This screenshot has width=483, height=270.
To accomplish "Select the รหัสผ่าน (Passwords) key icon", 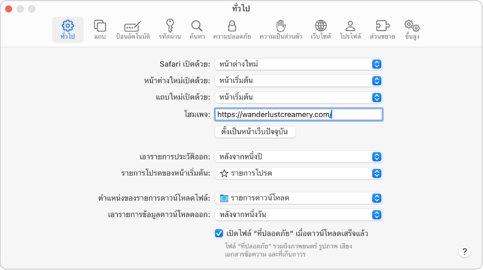I will tap(170, 30).
